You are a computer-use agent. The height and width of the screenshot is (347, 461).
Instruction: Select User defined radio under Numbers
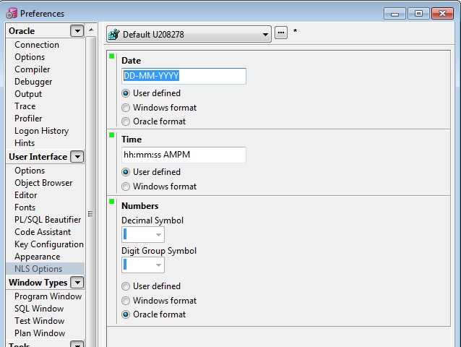(126, 286)
